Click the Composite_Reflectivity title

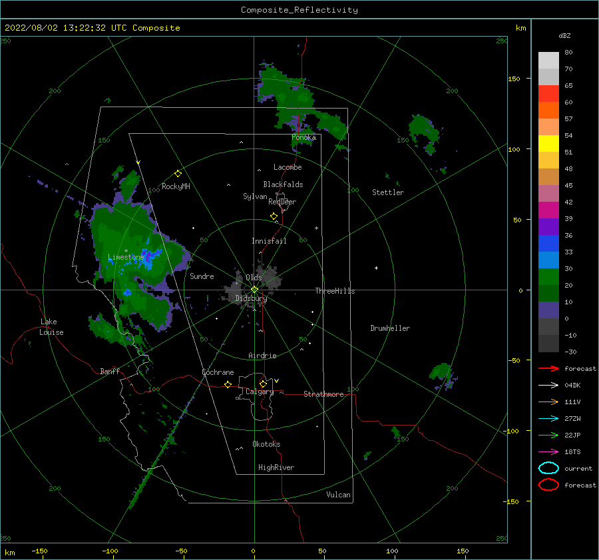[299, 10]
